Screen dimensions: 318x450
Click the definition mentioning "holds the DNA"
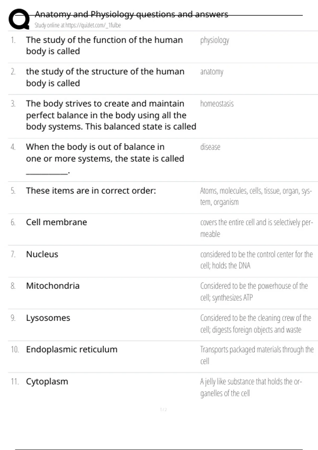(x=256, y=260)
